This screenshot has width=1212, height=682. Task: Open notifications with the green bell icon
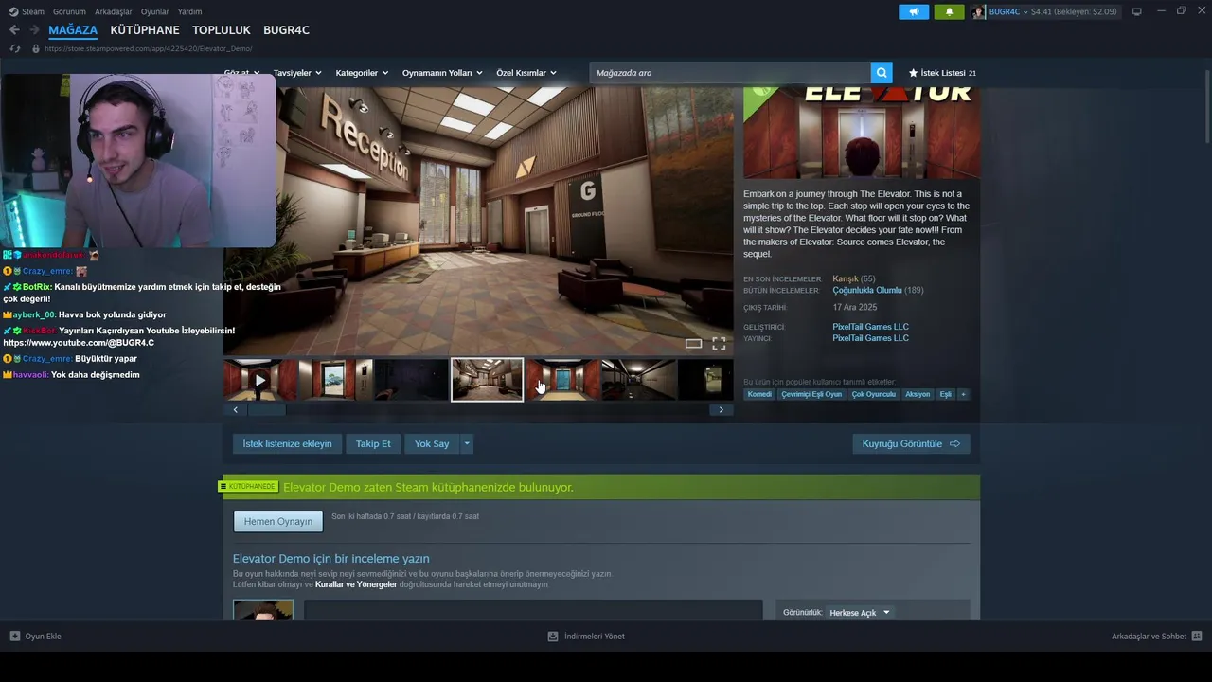coord(950,11)
